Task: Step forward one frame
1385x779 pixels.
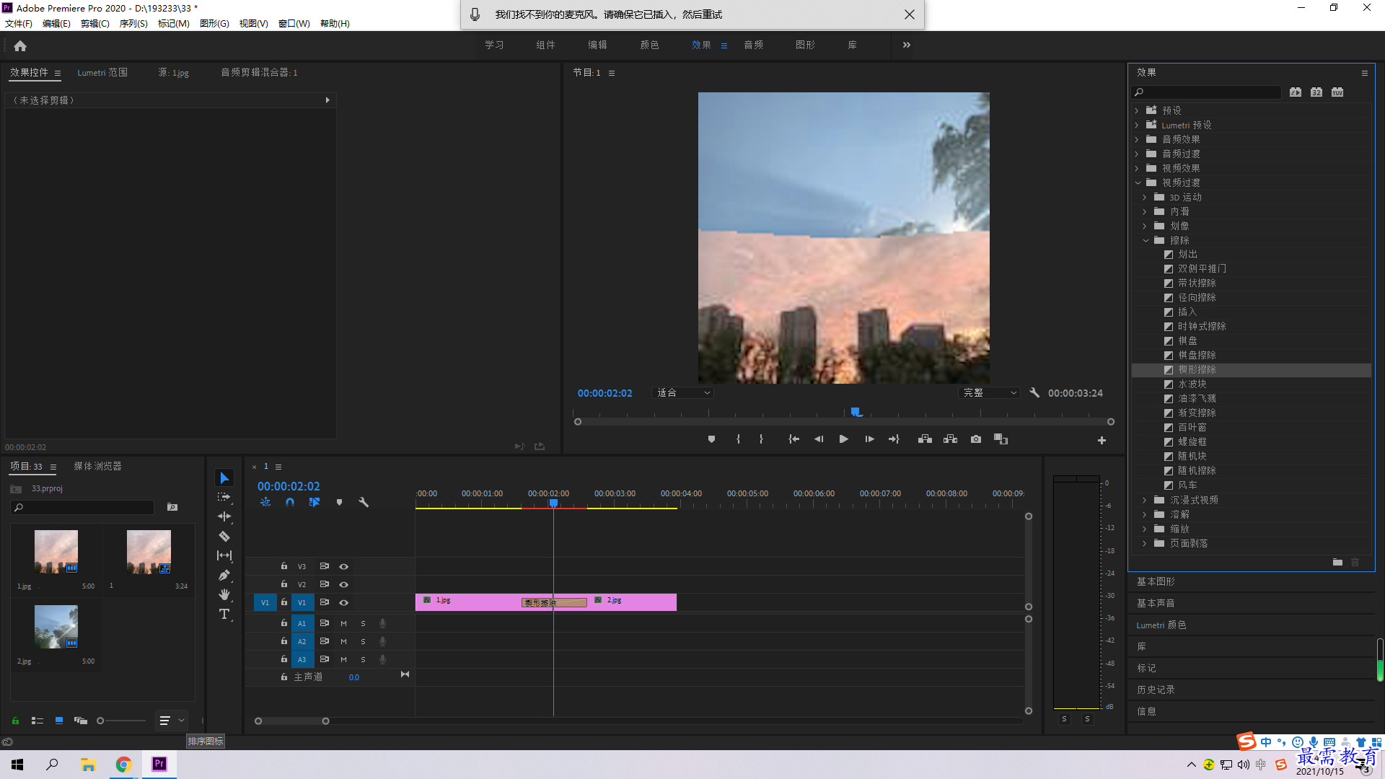Action: point(869,439)
